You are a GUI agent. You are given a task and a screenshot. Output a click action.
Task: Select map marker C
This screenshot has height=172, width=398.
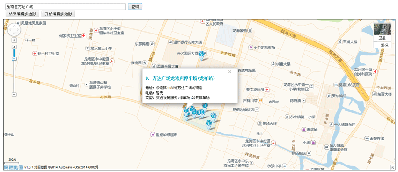pos(202,113)
